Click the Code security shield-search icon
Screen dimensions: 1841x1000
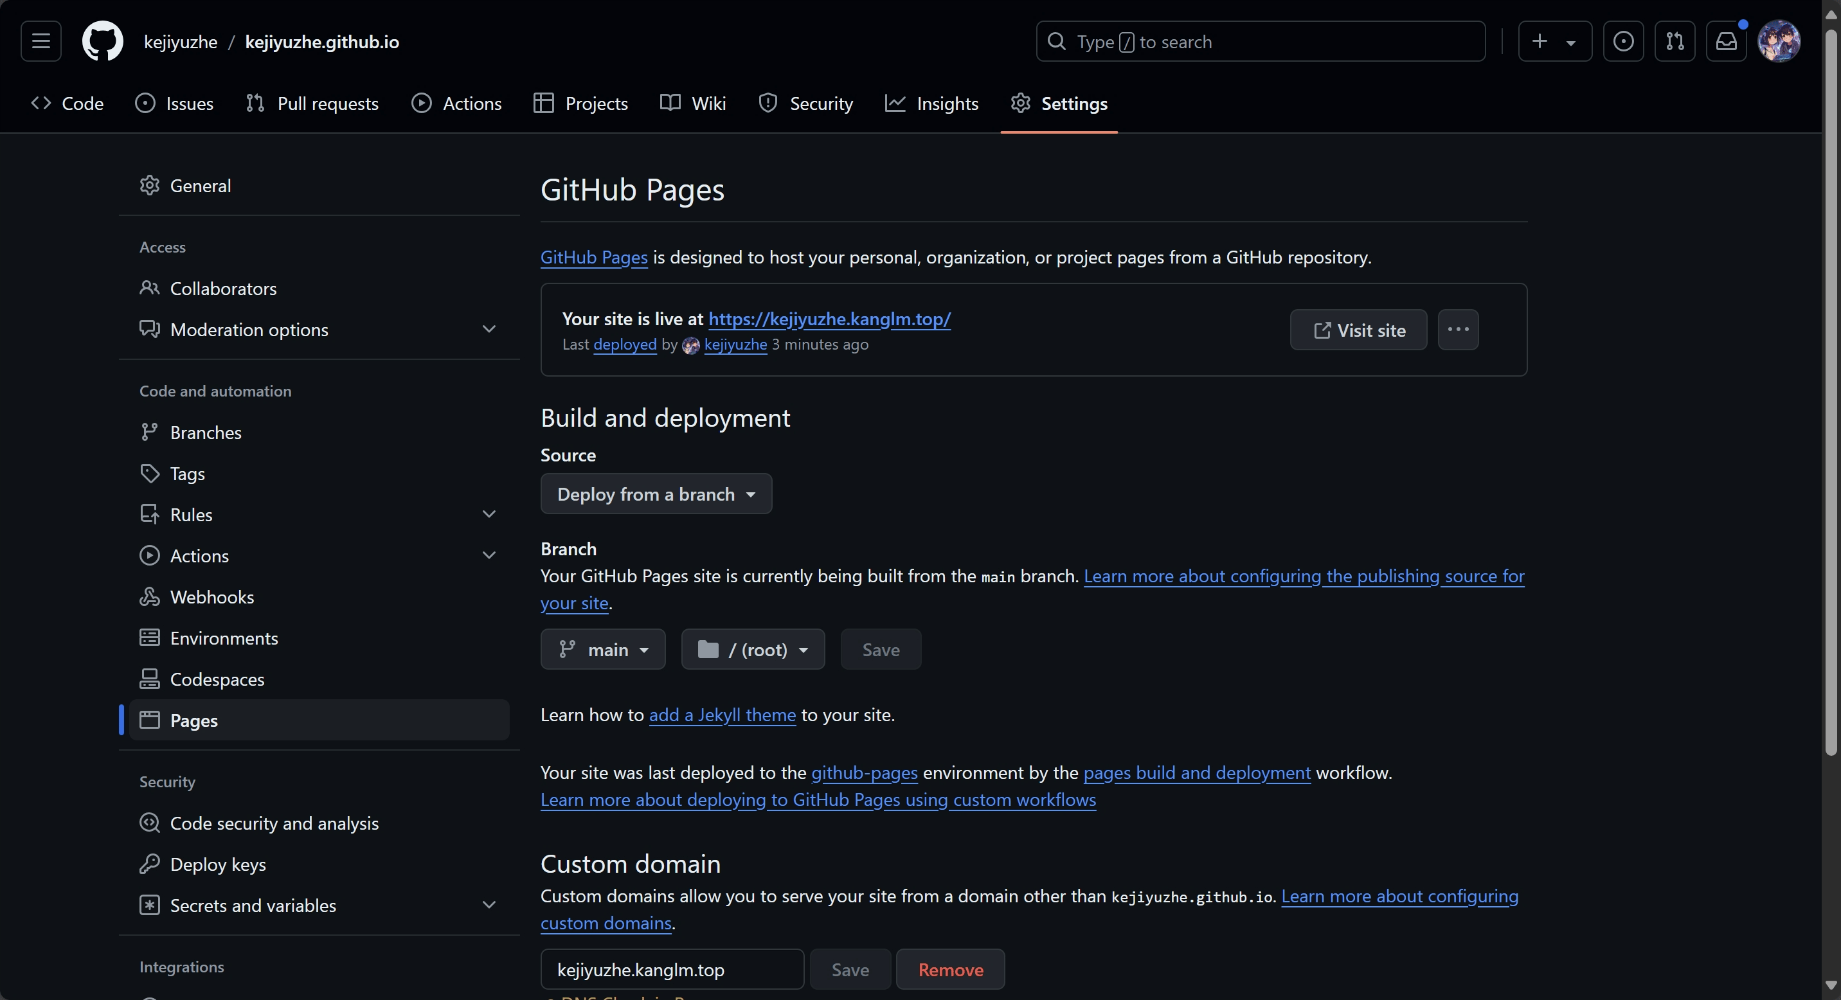click(x=149, y=823)
